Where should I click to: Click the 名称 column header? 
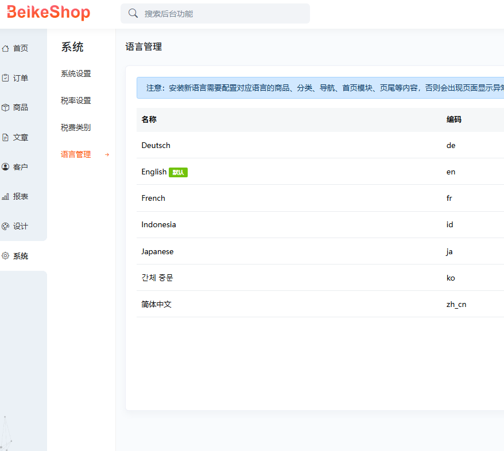[148, 119]
